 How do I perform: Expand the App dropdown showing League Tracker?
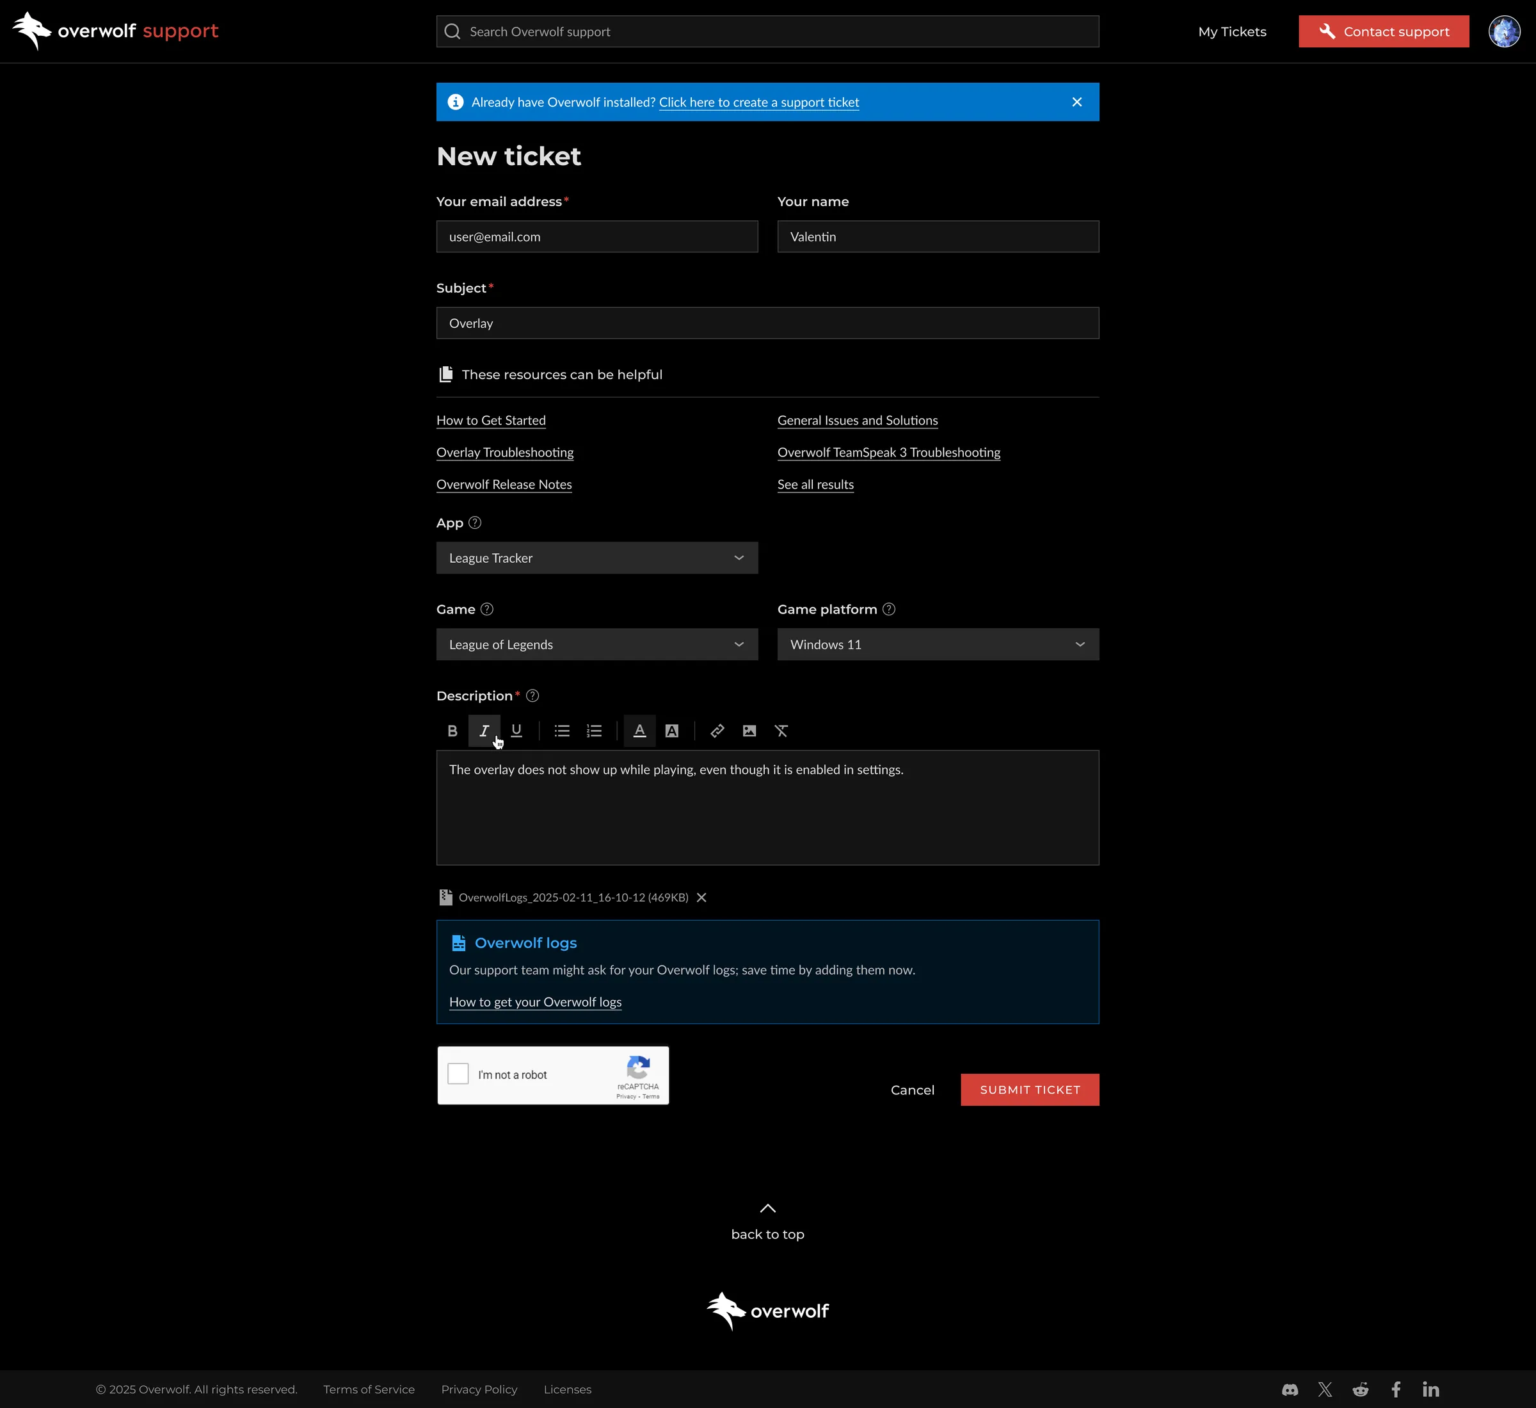[x=597, y=558]
